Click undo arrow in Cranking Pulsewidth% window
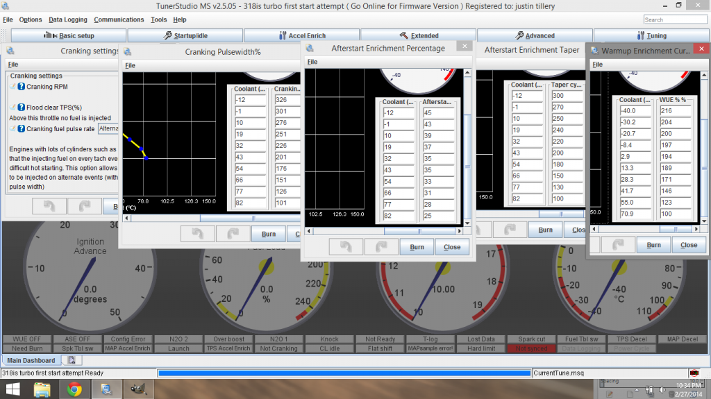The image size is (711, 399). [197, 234]
